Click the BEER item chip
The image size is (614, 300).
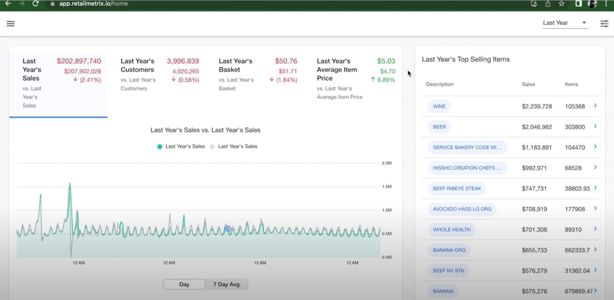(439, 127)
